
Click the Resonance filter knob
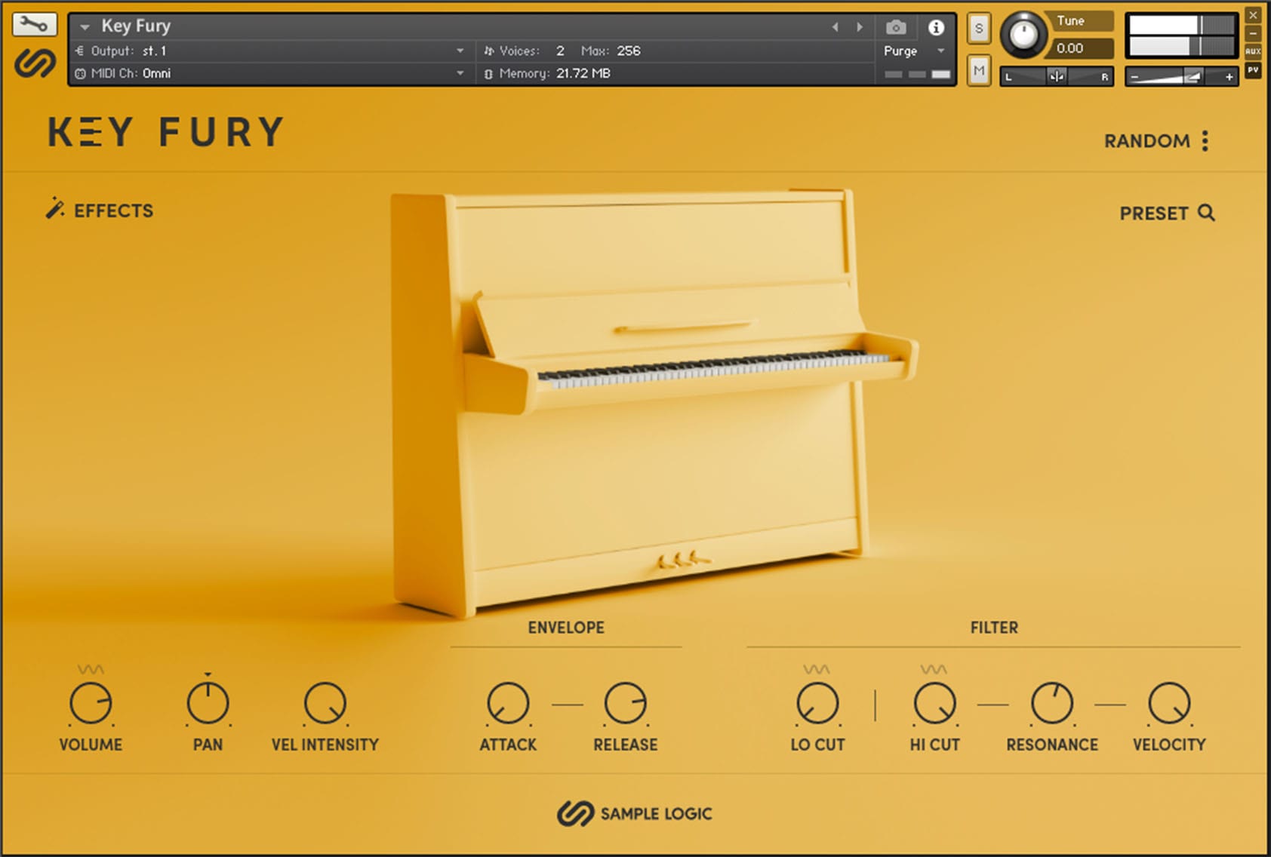1051,703
